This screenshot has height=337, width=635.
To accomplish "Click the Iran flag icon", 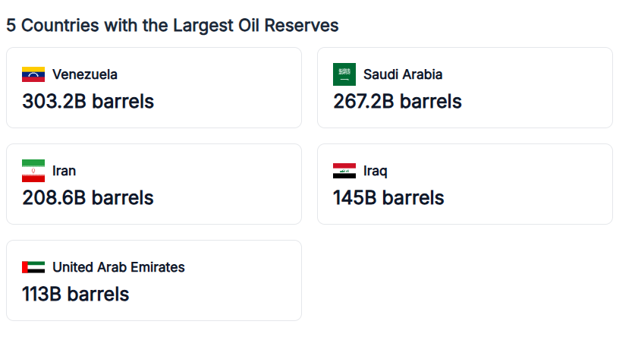I will click(33, 171).
